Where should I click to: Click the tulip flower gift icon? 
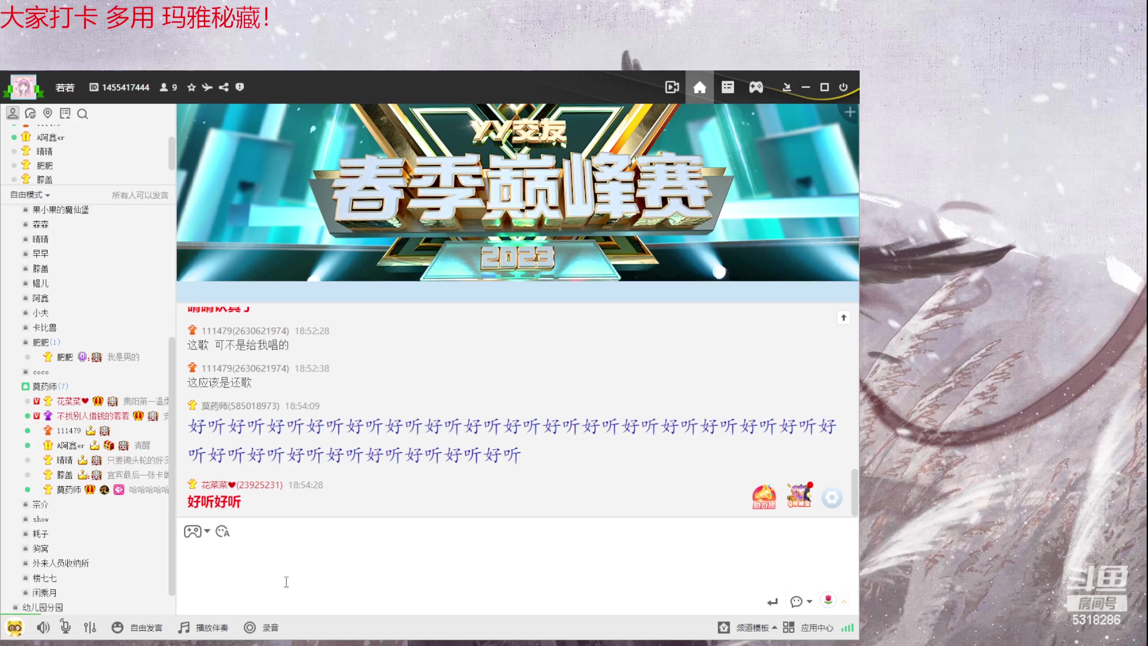point(828,600)
